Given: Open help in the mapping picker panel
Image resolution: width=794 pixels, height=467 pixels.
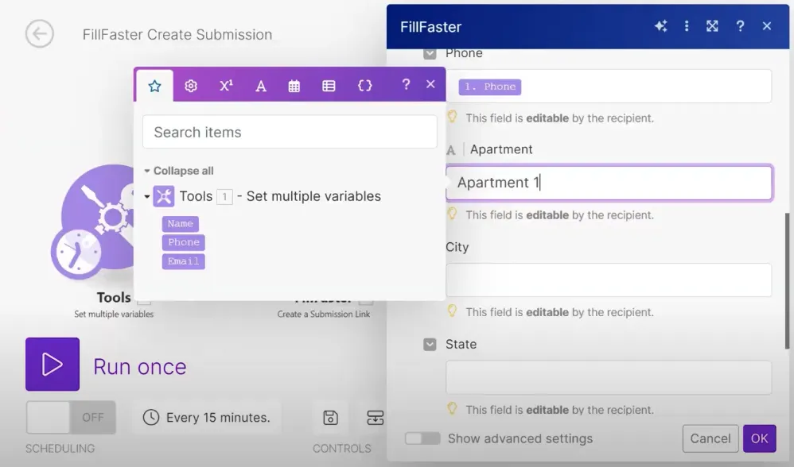Looking at the screenshot, I should [406, 84].
